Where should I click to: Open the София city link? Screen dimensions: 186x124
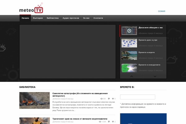click(x=162, y=11)
